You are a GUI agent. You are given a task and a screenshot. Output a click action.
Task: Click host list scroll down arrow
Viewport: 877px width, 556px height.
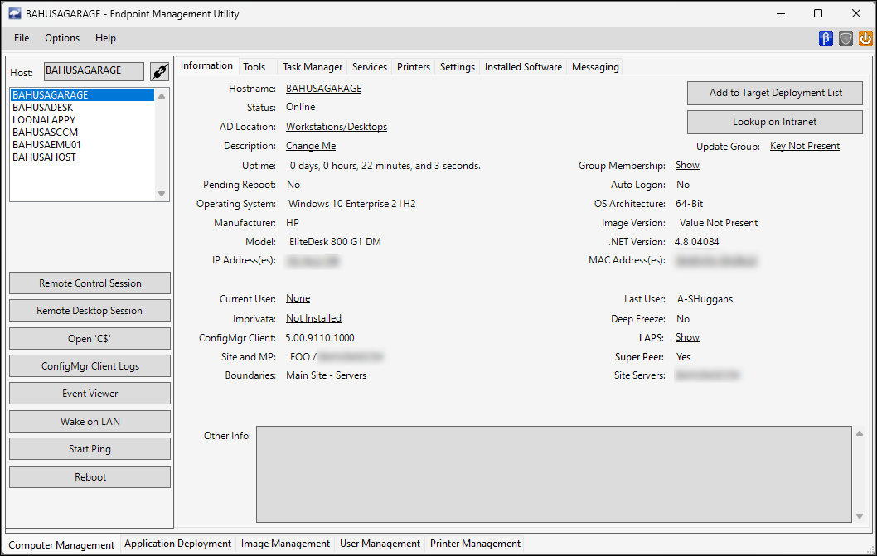click(162, 194)
